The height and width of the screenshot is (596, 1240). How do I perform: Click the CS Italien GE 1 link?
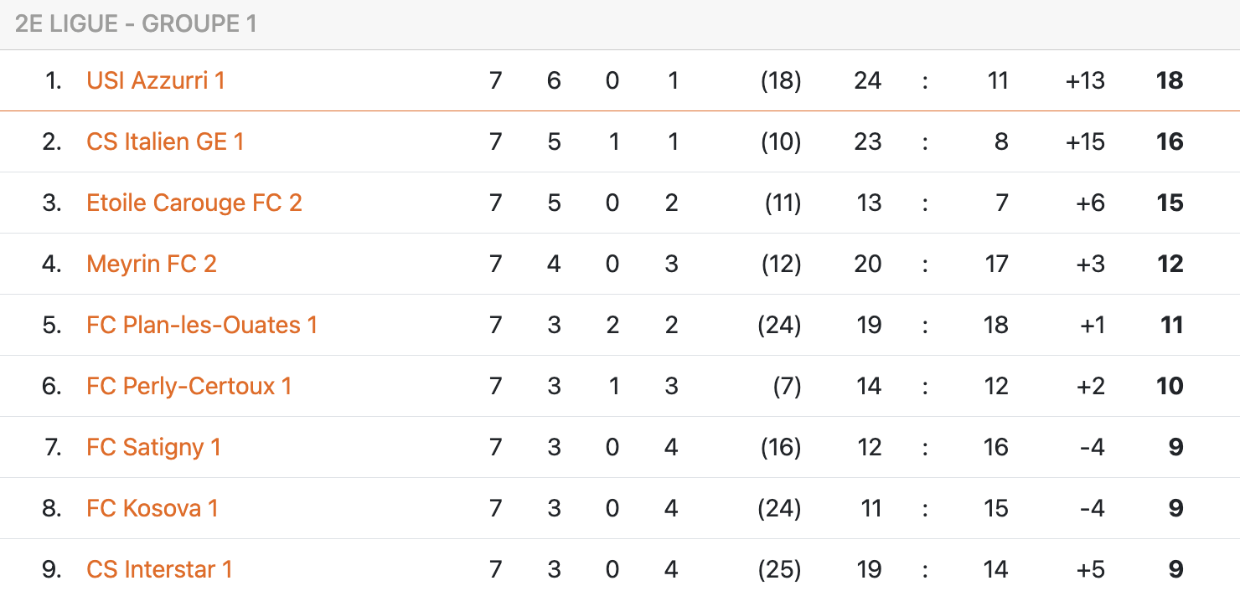coord(165,142)
